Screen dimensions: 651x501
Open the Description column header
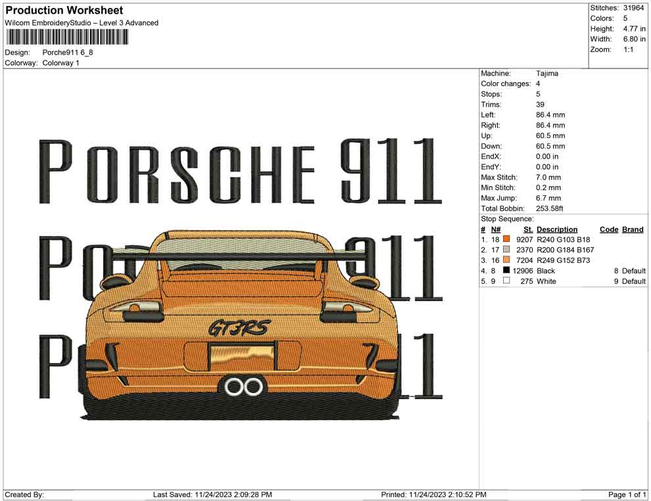[557, 229]
